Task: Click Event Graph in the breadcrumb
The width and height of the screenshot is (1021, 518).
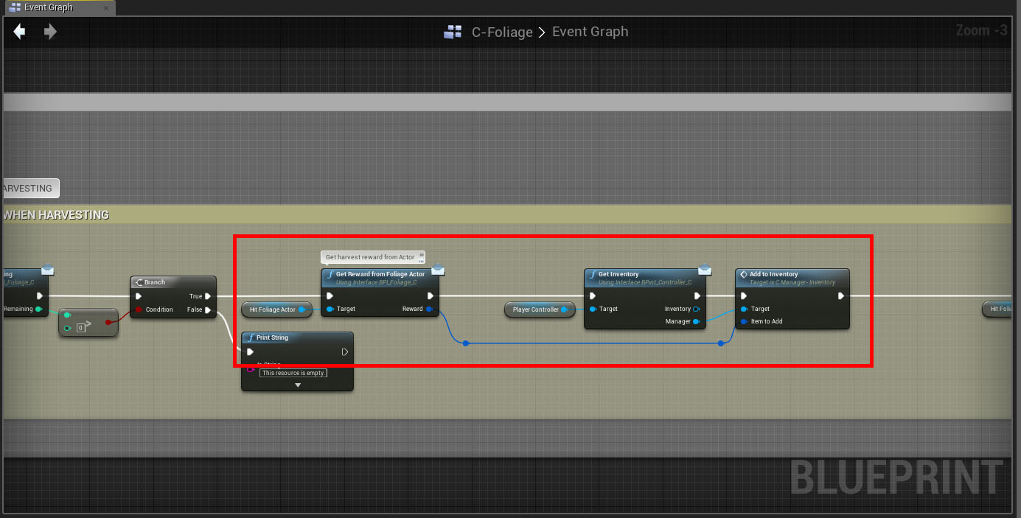Action: coord(590,32)
